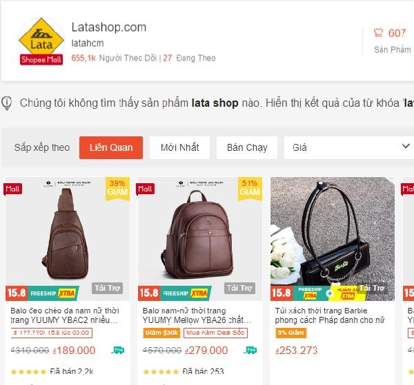Select the Liên Quan sort tab
414x385 pixels.
click(x=111, y=147)
